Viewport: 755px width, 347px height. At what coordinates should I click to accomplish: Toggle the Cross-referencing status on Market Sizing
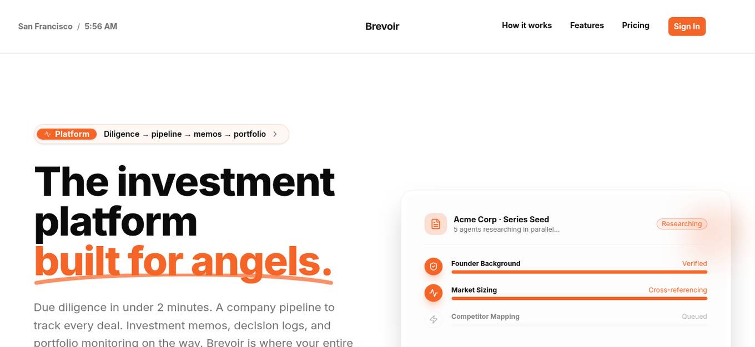coord(677,290)
